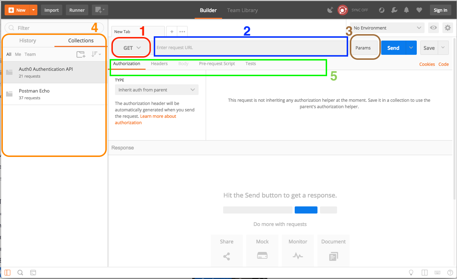Open the Inherit auth from parent dropdown
This screenshot has width=457, height=279.
coord(157,90)
